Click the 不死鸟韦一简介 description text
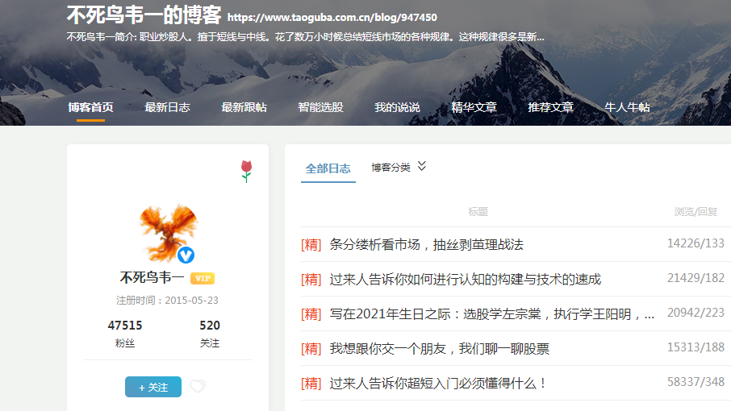 click(x=305, y=37)
